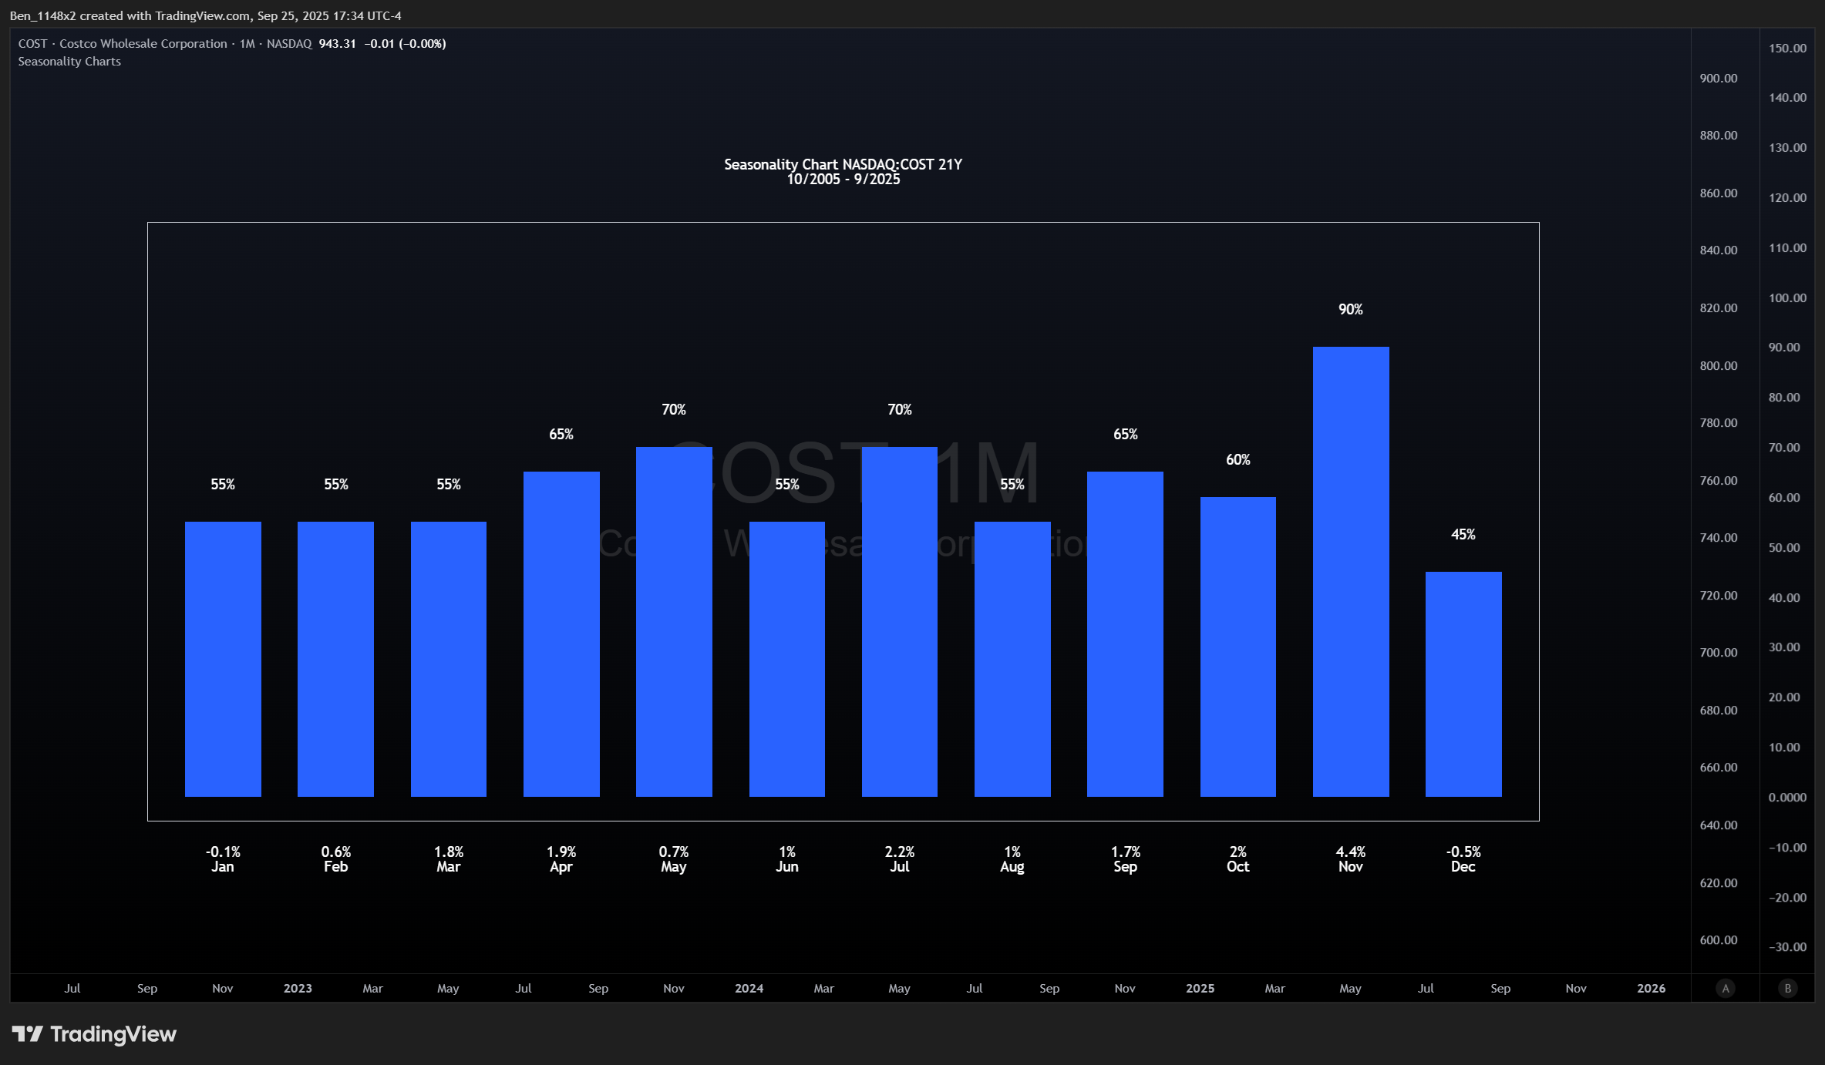The width and height of the screenshot is (1825, 1065).
Task: Click the Jan 55% bar
Action: coord(223,659)
